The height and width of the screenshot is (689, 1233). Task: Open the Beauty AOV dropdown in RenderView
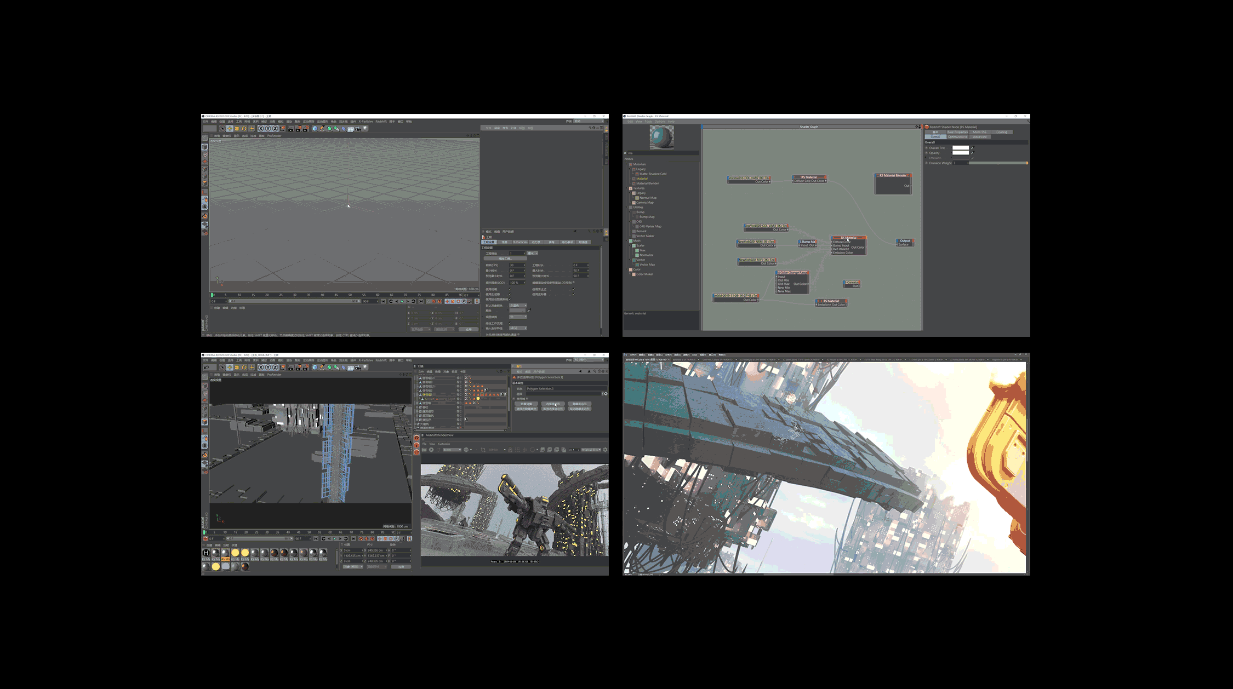pyautogui.click(x=452, y=450)
